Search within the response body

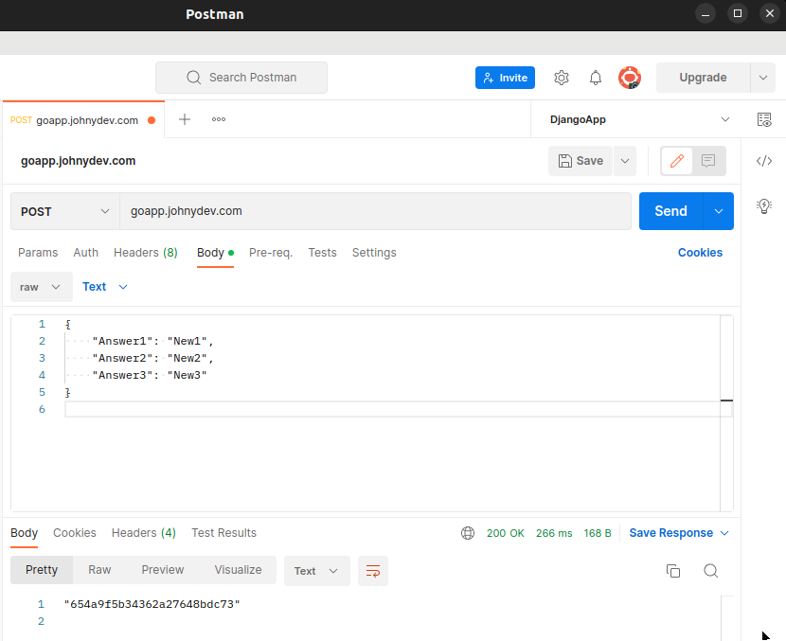coord(710,571)
